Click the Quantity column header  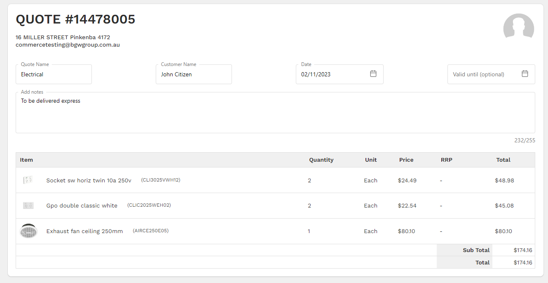pos(321,160)
